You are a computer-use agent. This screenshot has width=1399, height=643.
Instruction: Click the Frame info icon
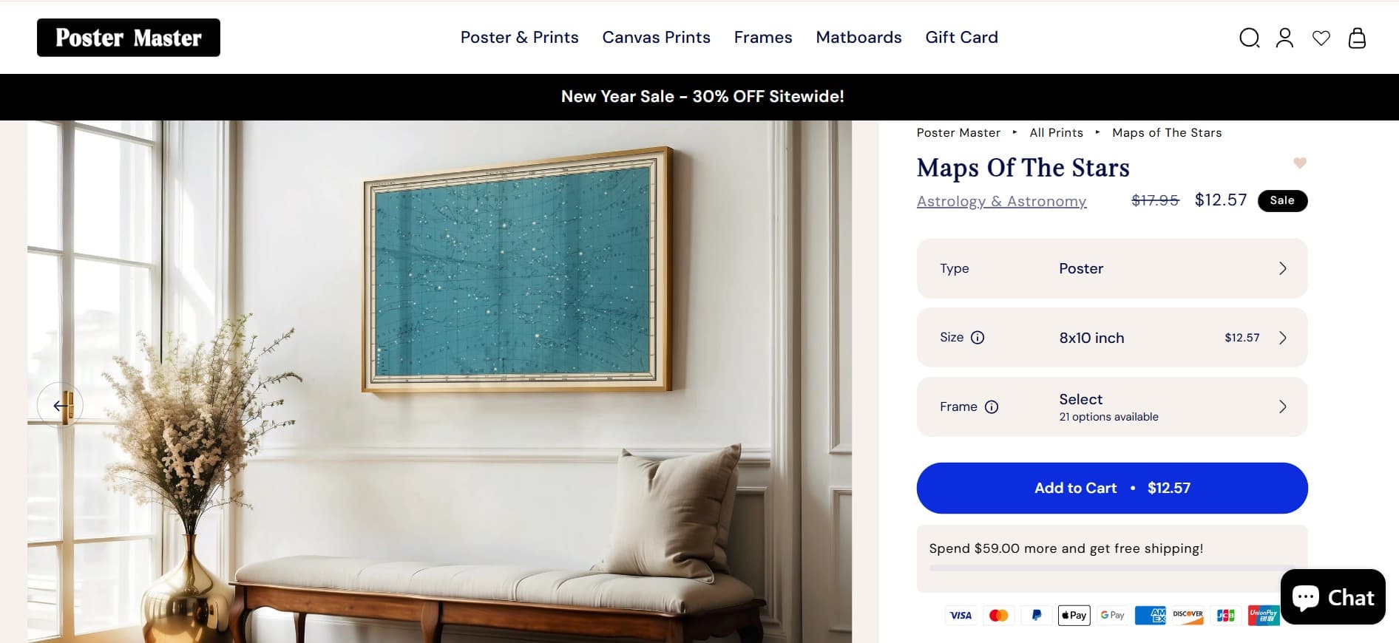(992, 407)
